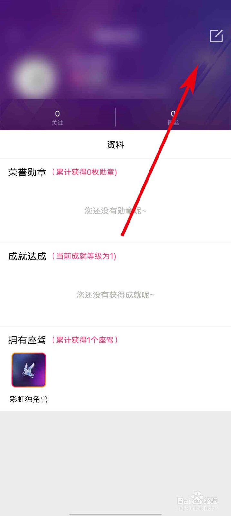Tap the edit profile pencil icon
231x516 pixels.
coord(216,36)
